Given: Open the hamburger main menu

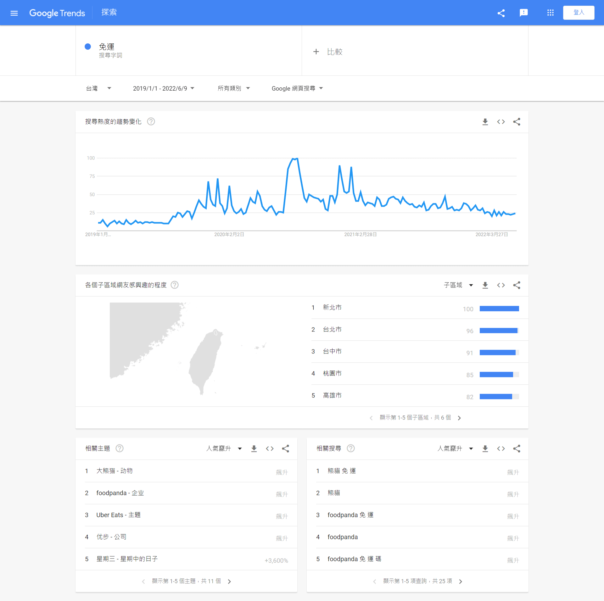Looking at the screenshot, I should (x=14, y=13).
